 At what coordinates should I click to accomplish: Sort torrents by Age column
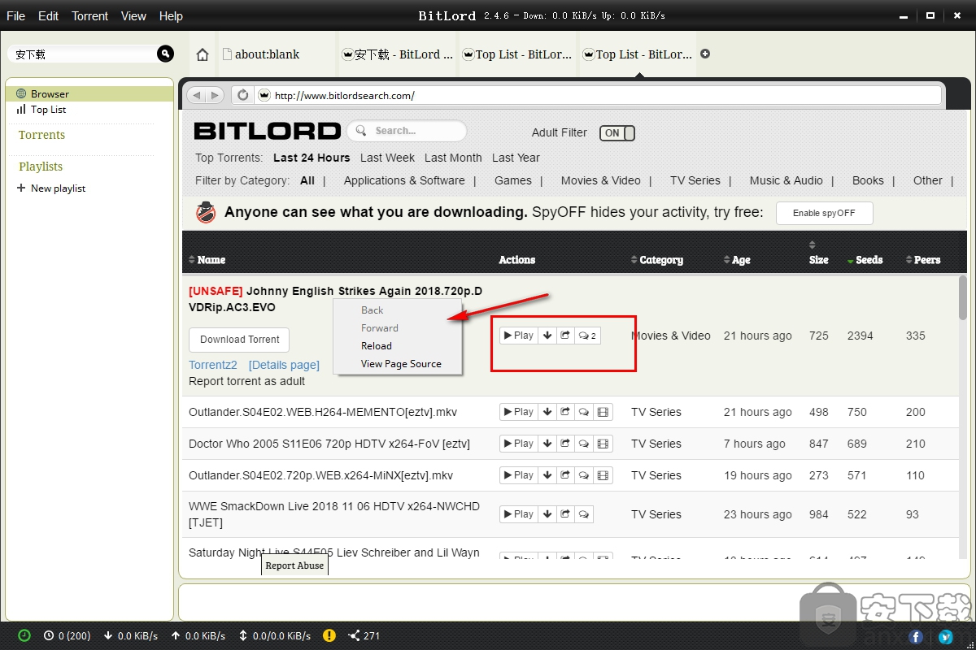(737, 260)
